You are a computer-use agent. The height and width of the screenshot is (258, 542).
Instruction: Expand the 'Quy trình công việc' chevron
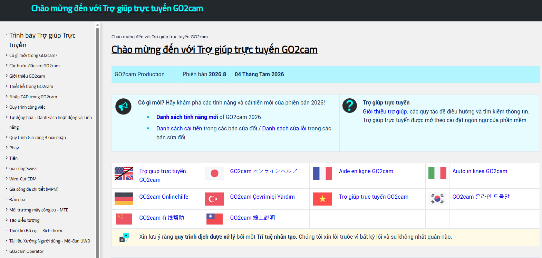7,107
